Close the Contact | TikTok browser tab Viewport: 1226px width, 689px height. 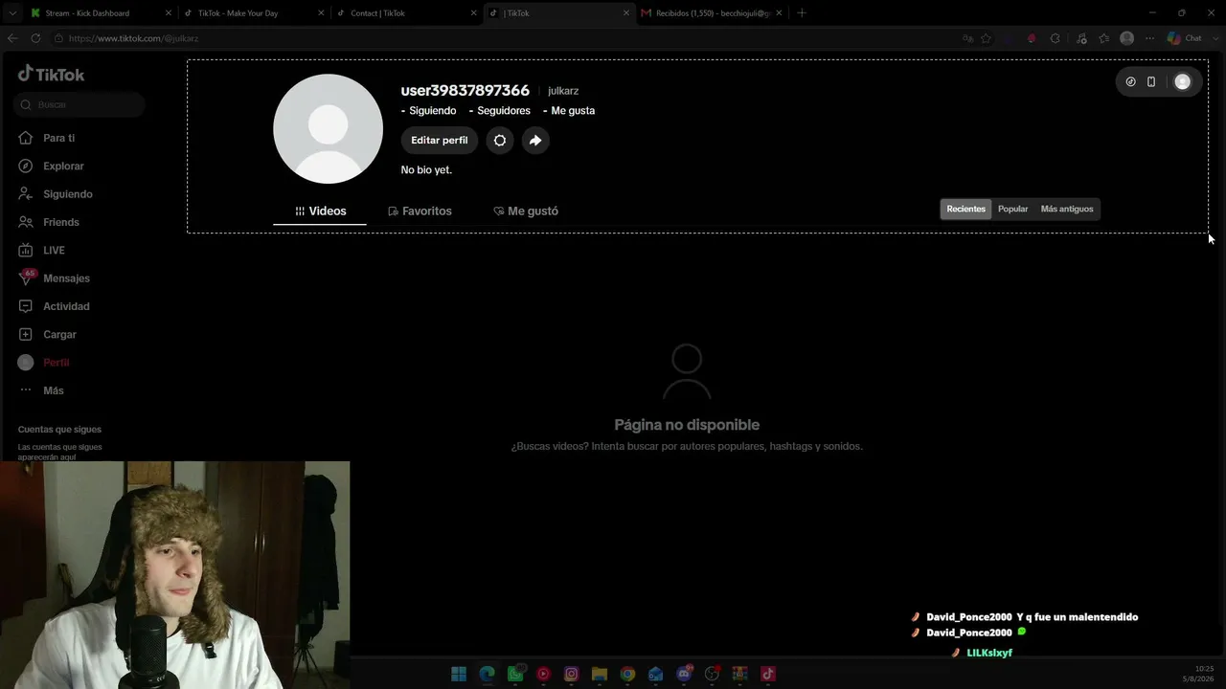473,13
